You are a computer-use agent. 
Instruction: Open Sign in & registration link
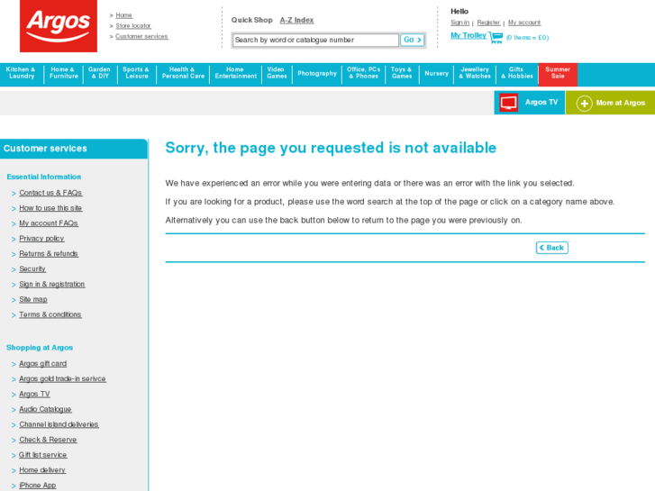click(x=51, y=284)
